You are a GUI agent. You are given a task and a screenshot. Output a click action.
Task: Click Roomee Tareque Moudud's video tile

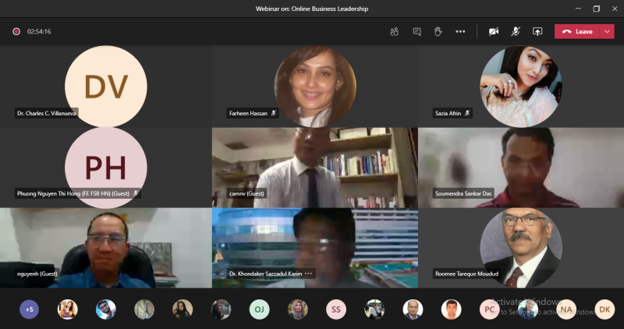(520, 246)
